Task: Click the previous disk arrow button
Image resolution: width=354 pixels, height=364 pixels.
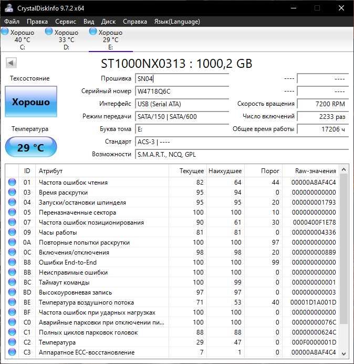Action: (x=11, y=63)
